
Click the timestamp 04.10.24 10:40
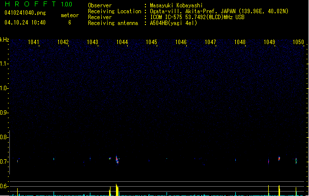click(25, 23)
